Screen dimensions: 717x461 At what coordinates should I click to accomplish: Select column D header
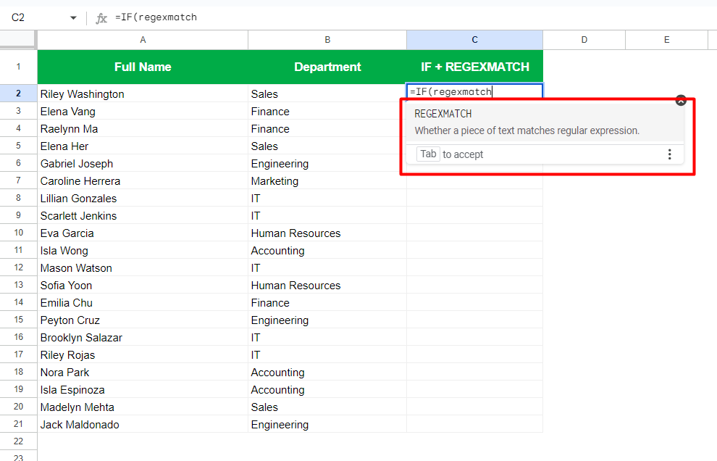(x=584, y=40)
